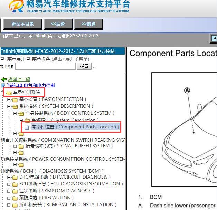
Task: Expand the 信号缓冲系统 SIGNAL BUFFER SYSTEM node
Action: [15, 146]
